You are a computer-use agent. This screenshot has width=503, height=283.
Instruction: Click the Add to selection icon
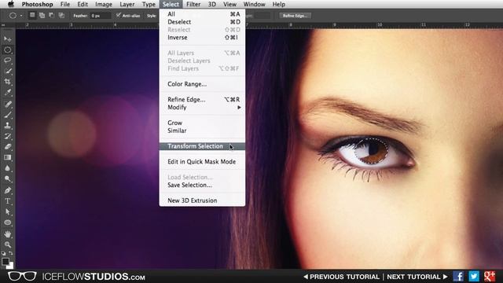(42, 15)
